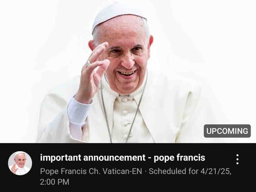This screenshot has height=192, width=256.
Task: Click the word 'announcement' in the title
Action: (114, 158)
